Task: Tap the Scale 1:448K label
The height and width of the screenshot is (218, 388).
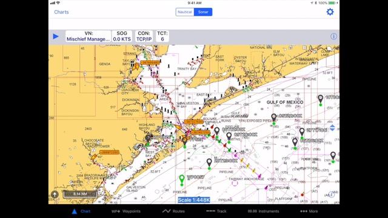Action: pos(194,200)
